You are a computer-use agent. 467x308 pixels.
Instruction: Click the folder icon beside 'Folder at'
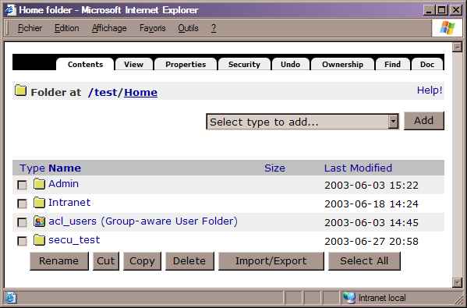20,90
